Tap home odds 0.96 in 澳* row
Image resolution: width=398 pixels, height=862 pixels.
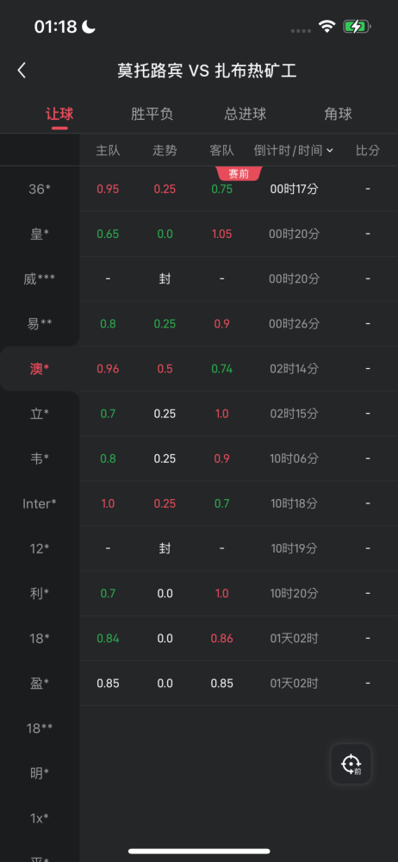[108, 369]
